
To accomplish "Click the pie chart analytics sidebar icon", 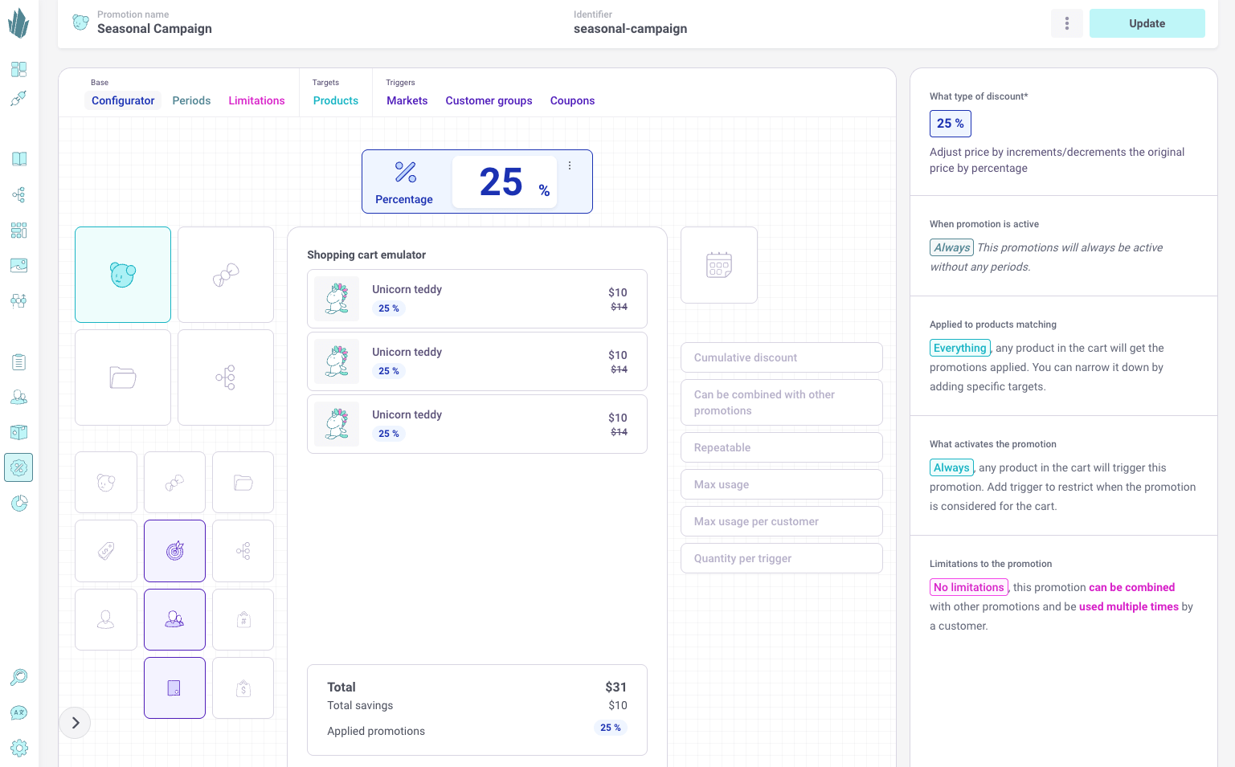I will tap(19, 503).
